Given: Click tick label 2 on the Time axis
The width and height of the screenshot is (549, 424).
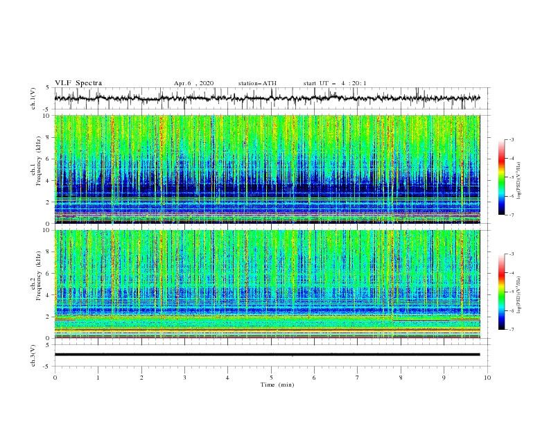Looking at the screenshot, I should [141, 378].
